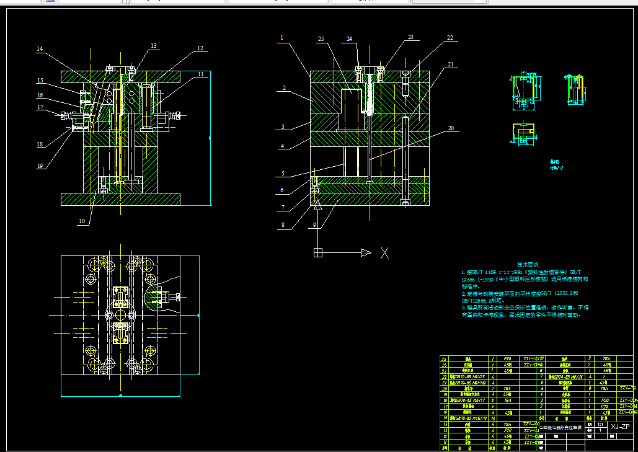This screenshot has width=638, height=452.
Task: Select part callout number 2 in right section view
Action: click(x=284, y=87)
